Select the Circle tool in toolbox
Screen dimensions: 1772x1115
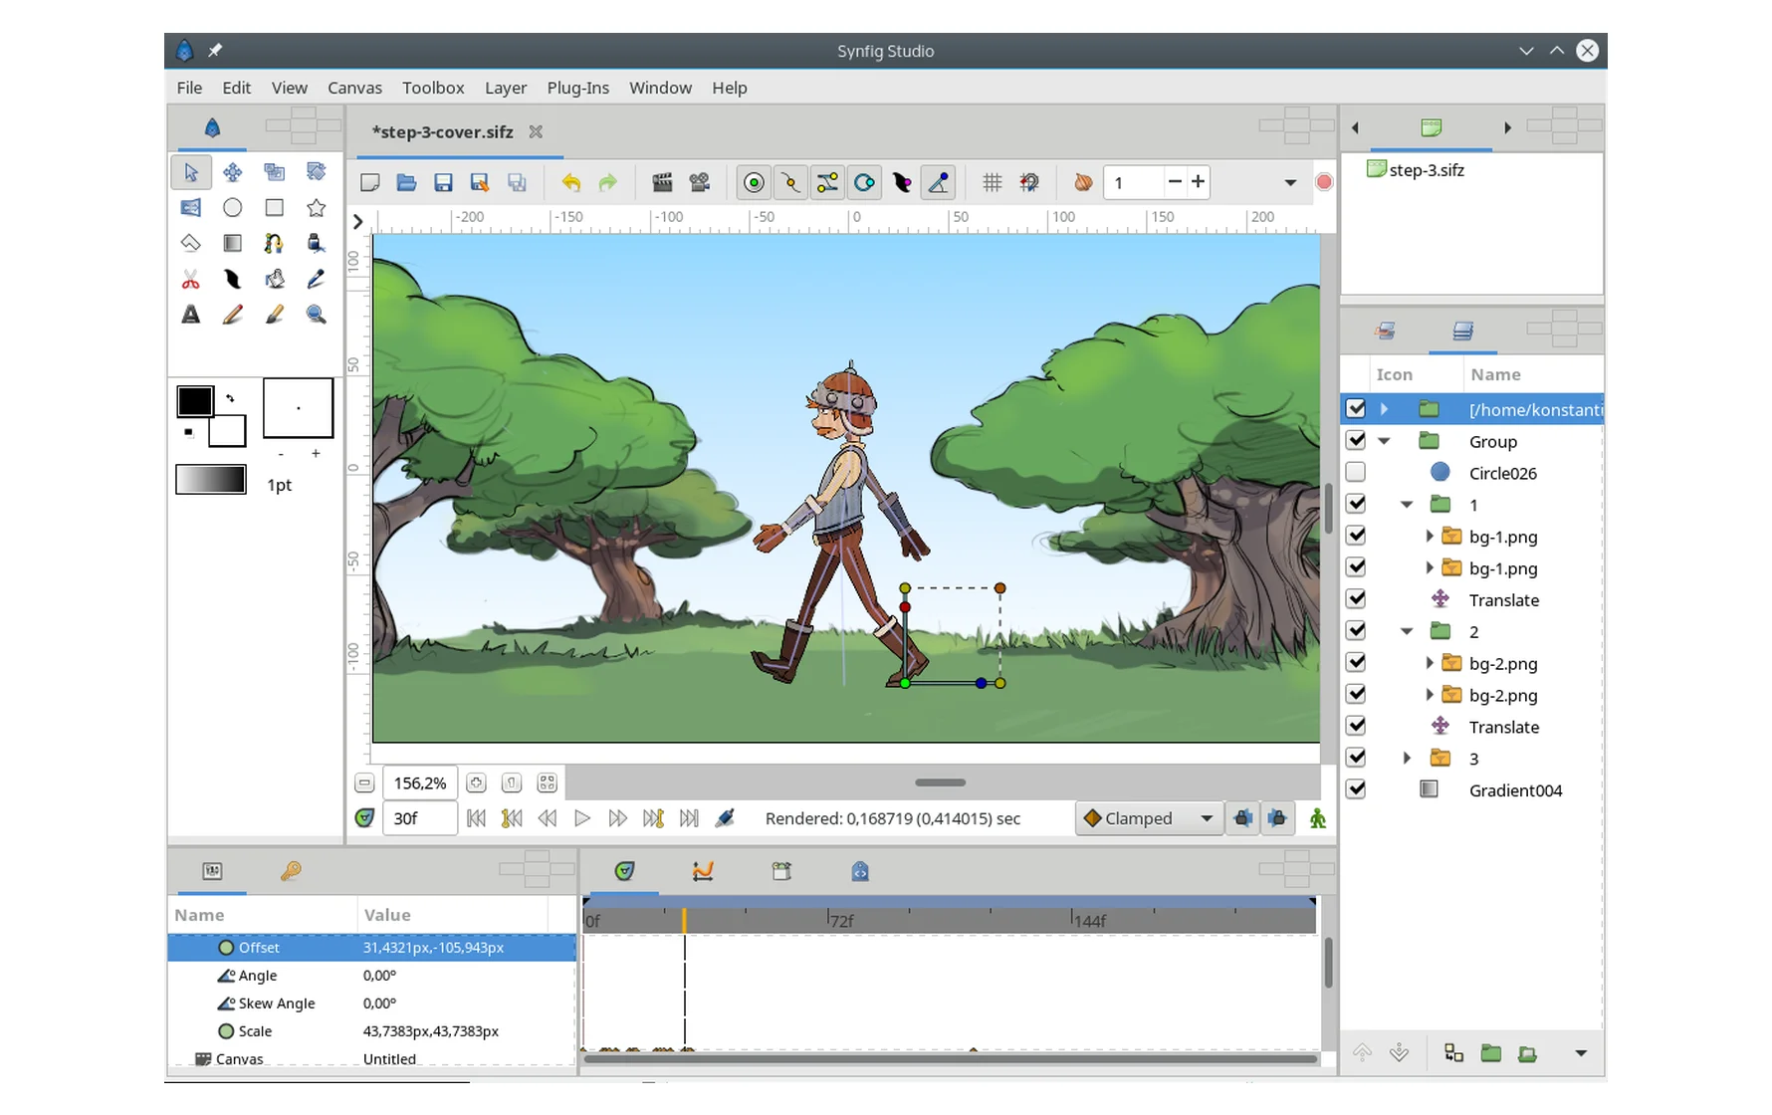[x=232, y=207]
